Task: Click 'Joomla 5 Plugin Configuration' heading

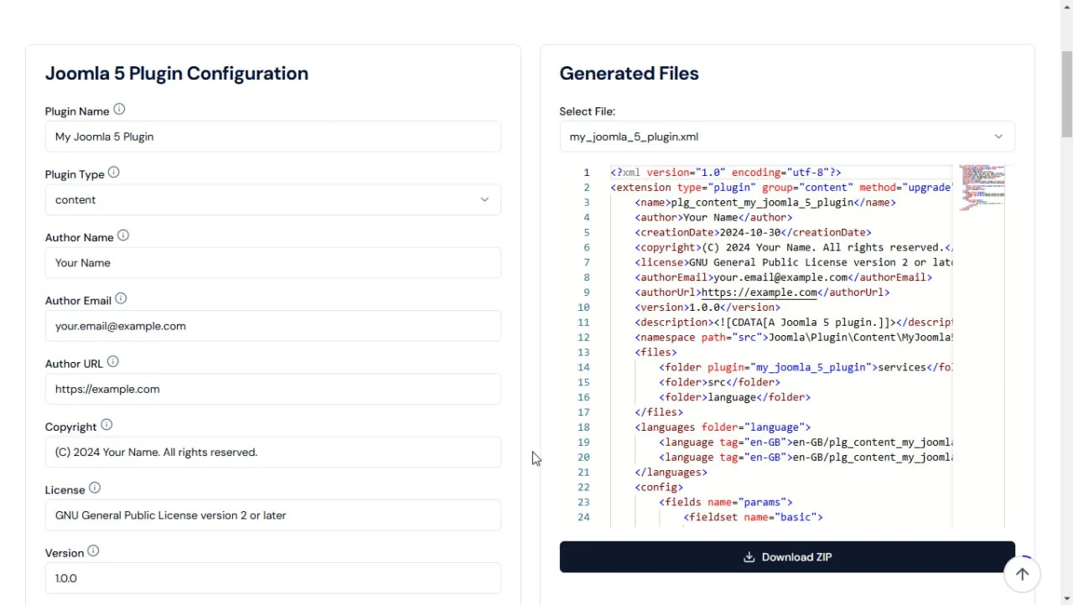Action: [x=177, y=74]
